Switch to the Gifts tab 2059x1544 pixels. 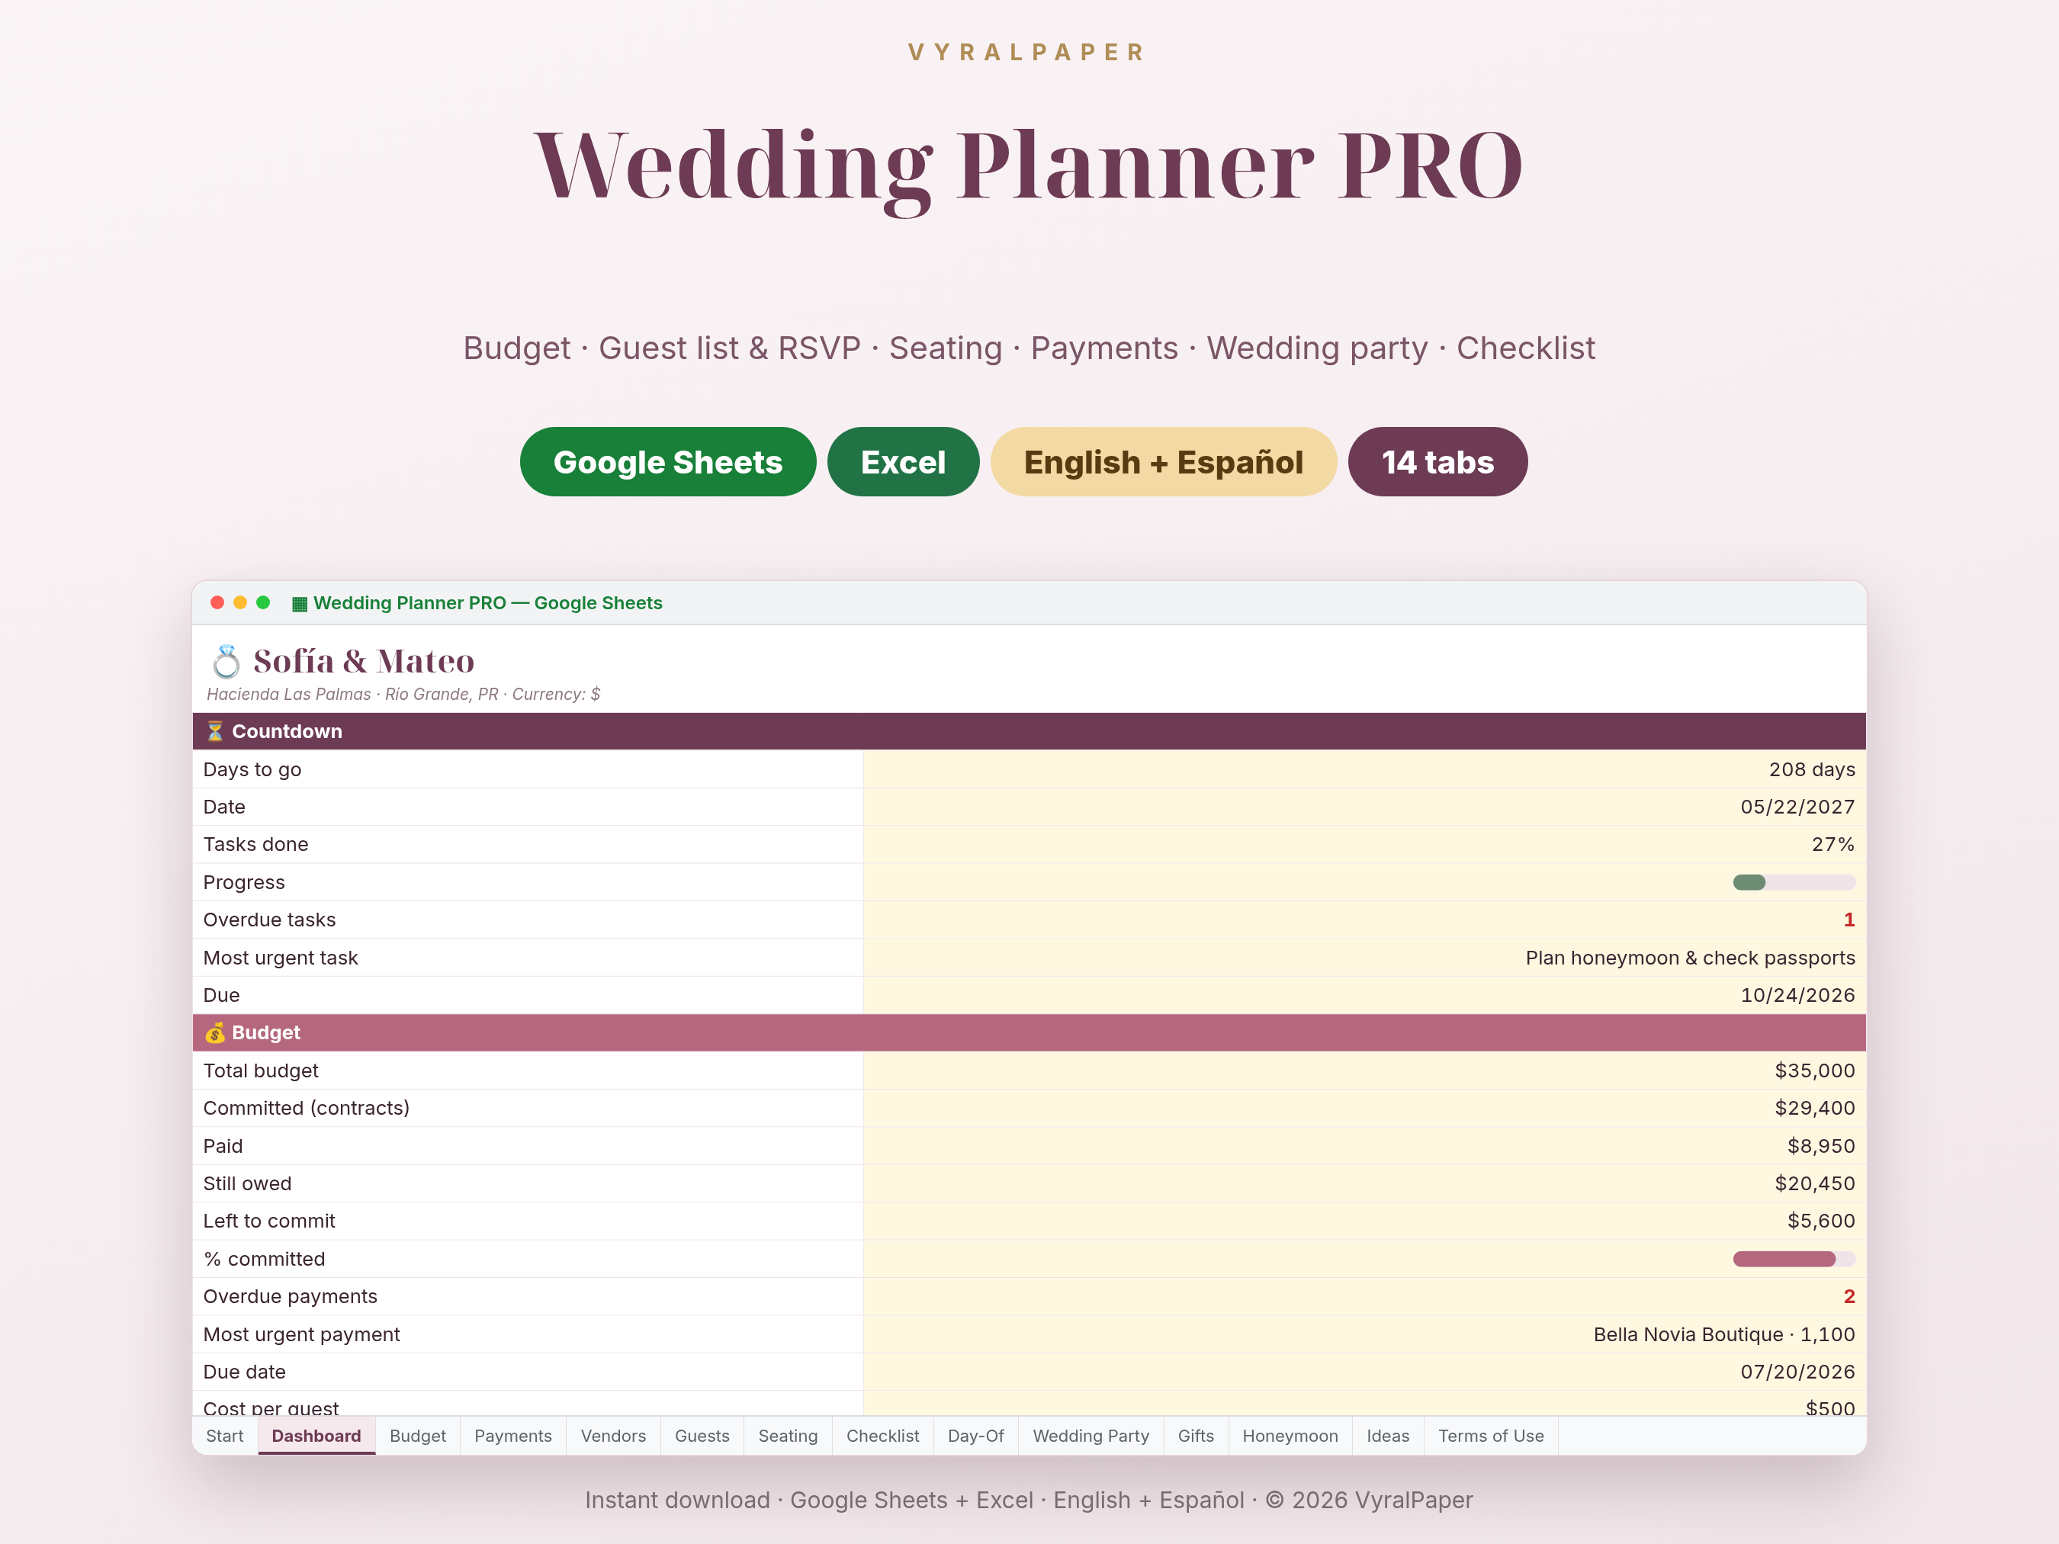[x=1196, y=1436]
